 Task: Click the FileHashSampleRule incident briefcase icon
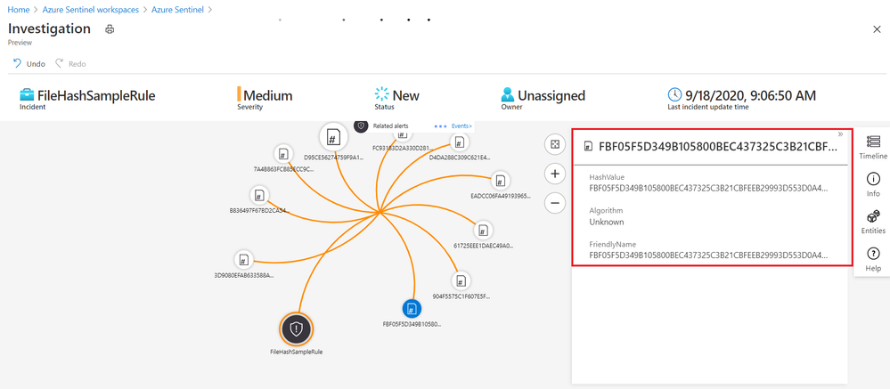pos(27,94)
